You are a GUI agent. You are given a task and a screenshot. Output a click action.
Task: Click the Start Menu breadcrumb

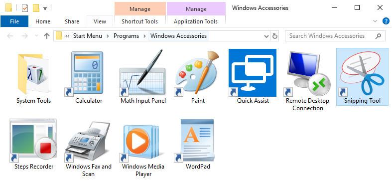coord(88,36)
